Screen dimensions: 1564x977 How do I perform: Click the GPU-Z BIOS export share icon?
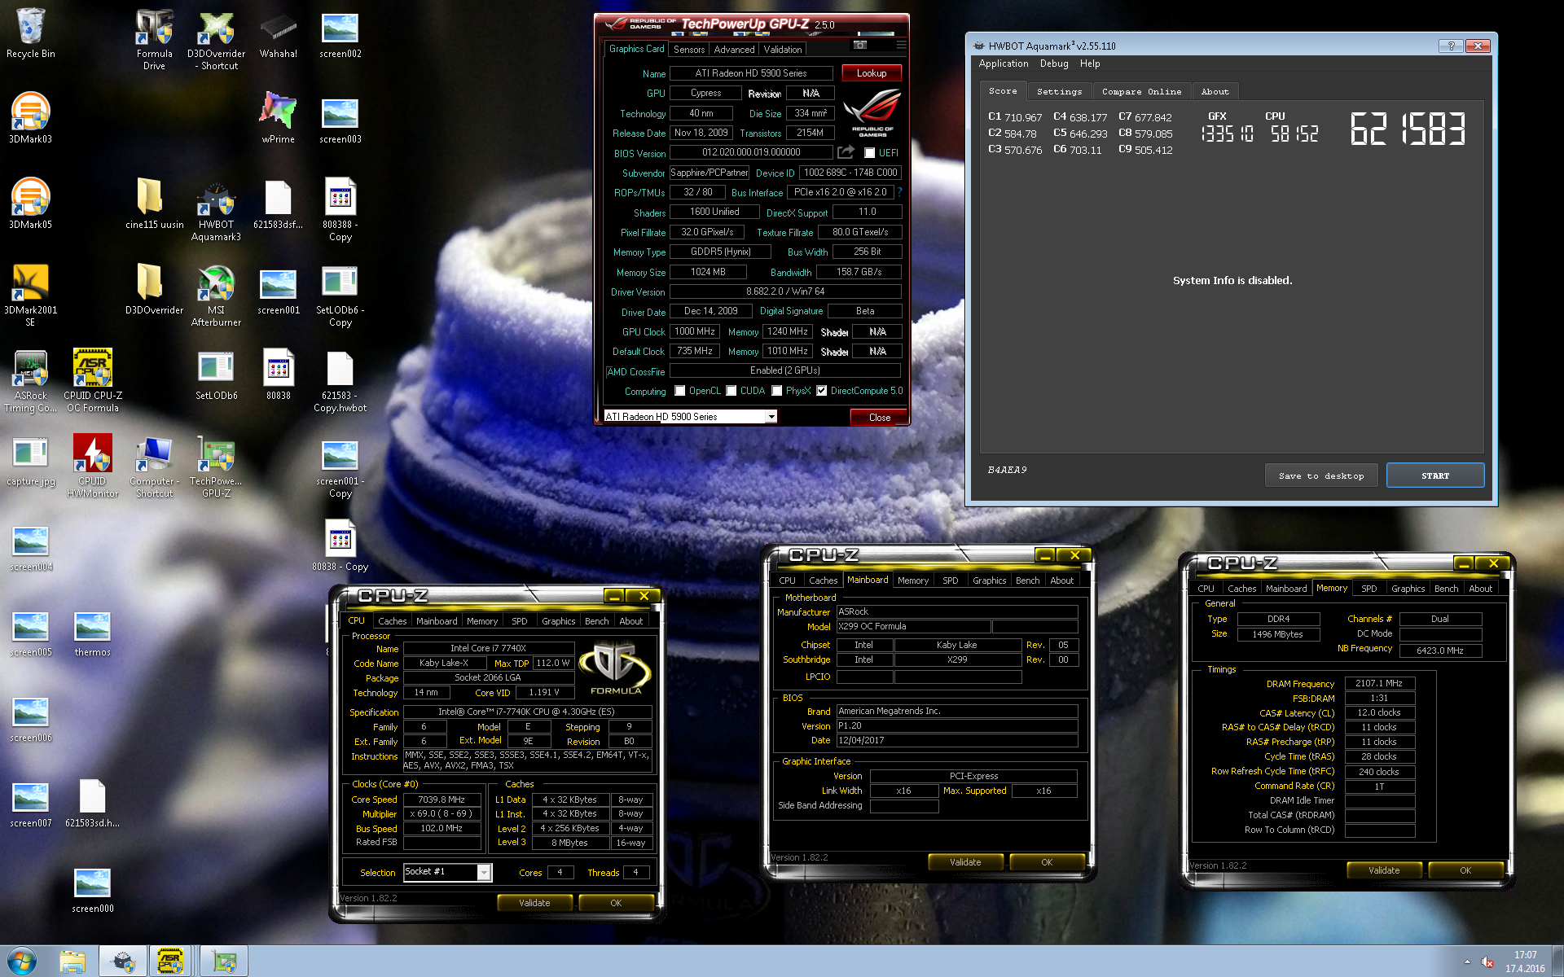point(846,152)
